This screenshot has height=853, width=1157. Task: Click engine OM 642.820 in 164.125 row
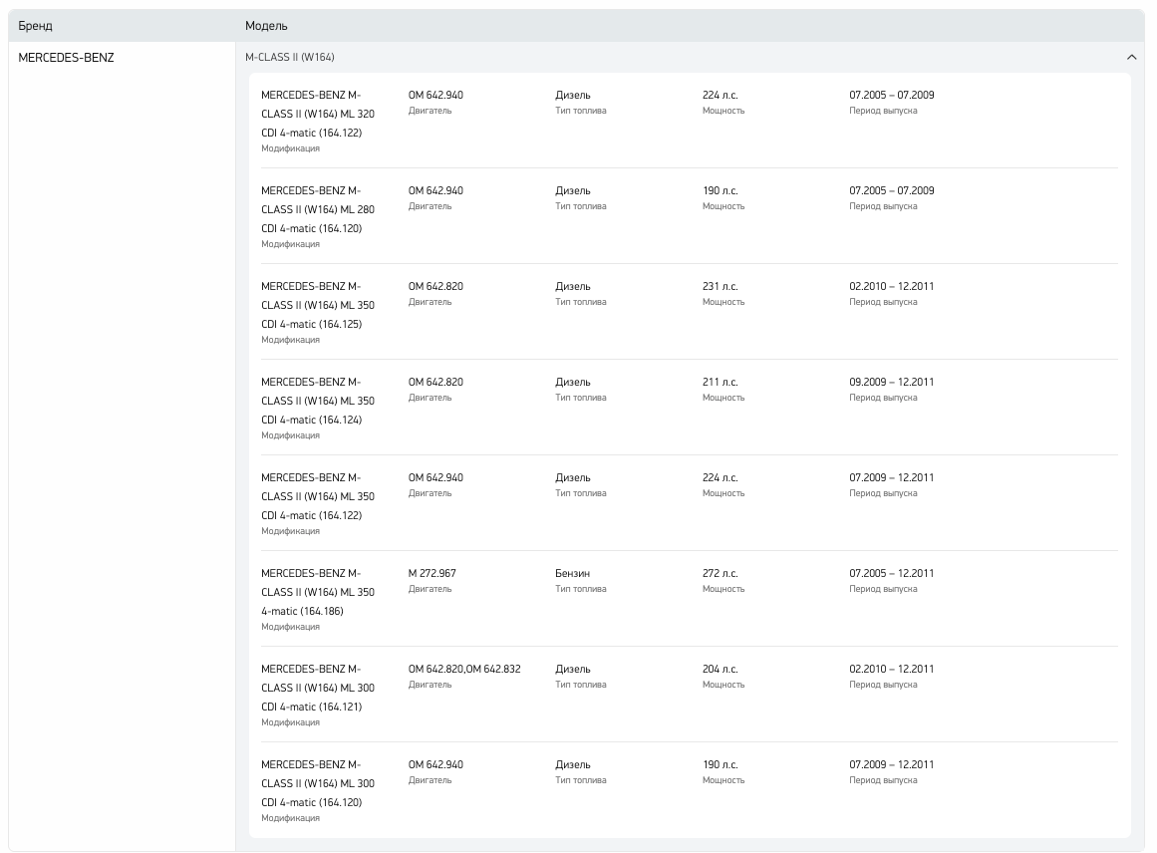click(436, 286)
